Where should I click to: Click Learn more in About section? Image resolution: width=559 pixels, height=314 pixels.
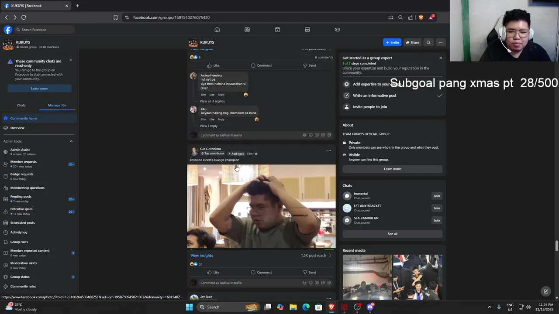(x=392, y=169)
